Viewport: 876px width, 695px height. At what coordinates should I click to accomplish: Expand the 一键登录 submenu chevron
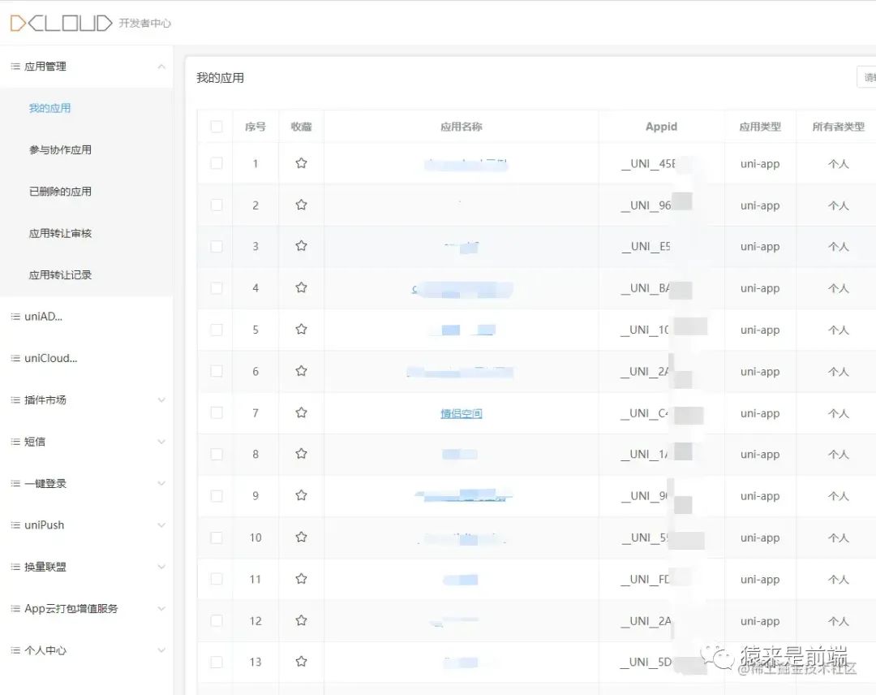point(161,484)
